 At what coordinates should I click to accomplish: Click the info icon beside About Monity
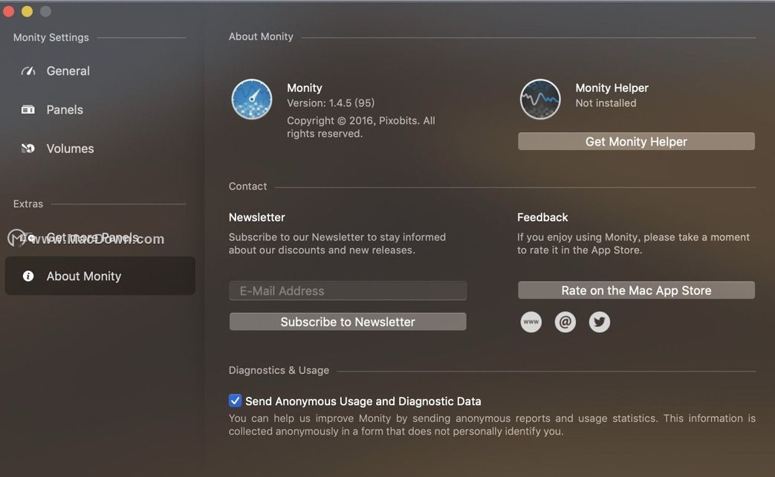point(28,276)
